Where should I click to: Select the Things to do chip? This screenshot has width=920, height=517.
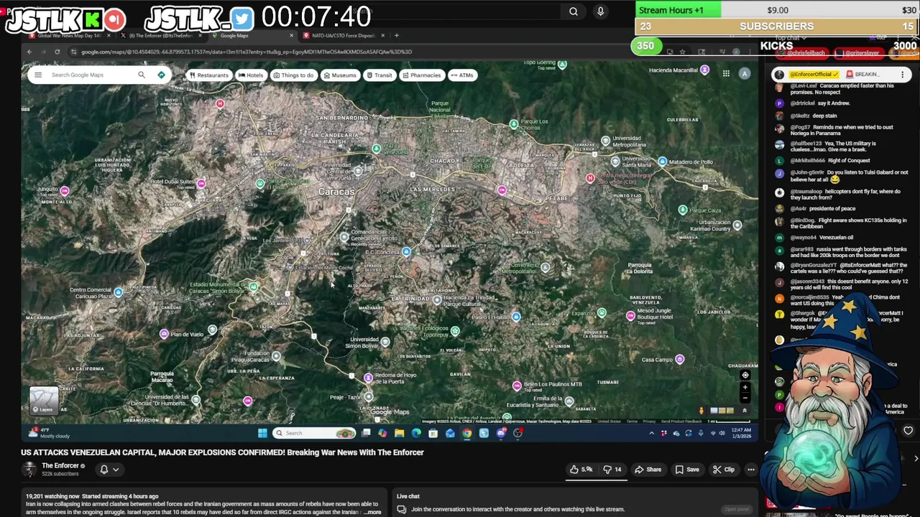click(293, 75)
